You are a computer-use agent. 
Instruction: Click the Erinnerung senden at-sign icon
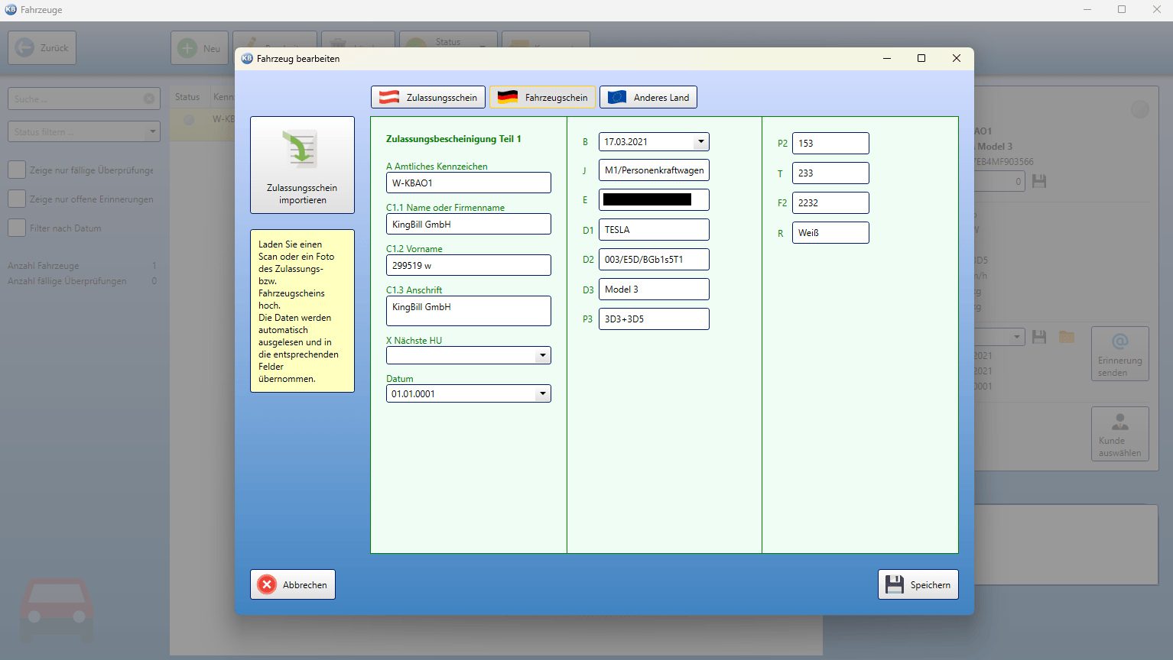[1119, 342]
